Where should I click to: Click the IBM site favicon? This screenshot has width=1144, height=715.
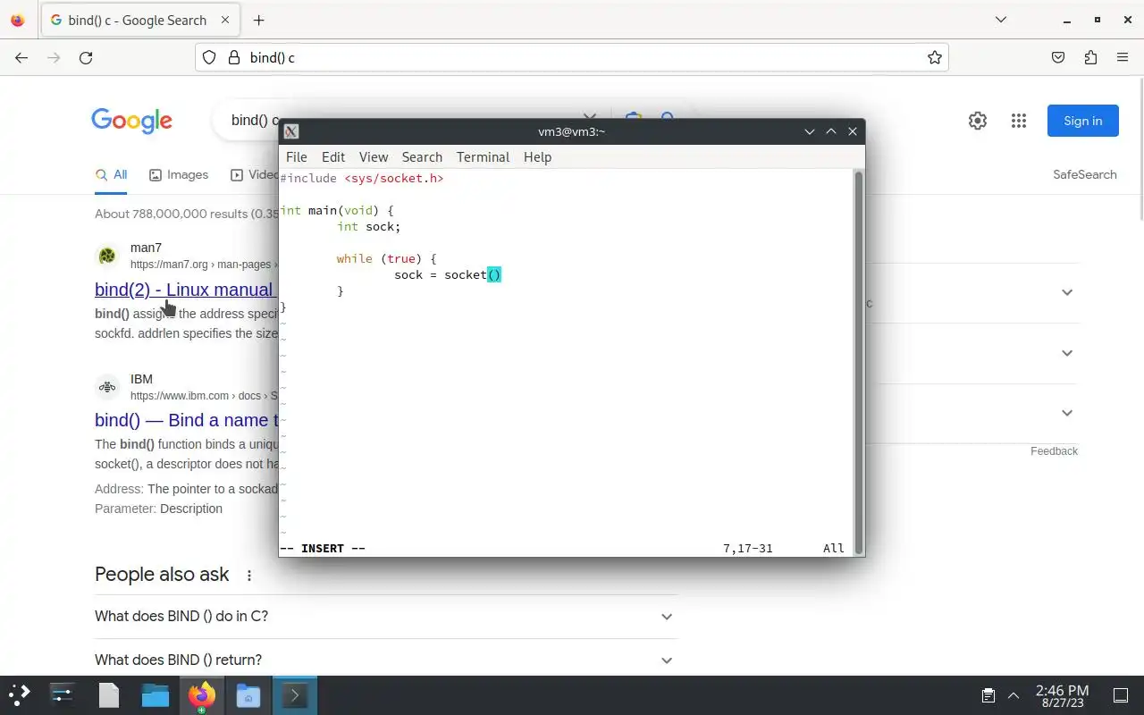pos(107,387)
